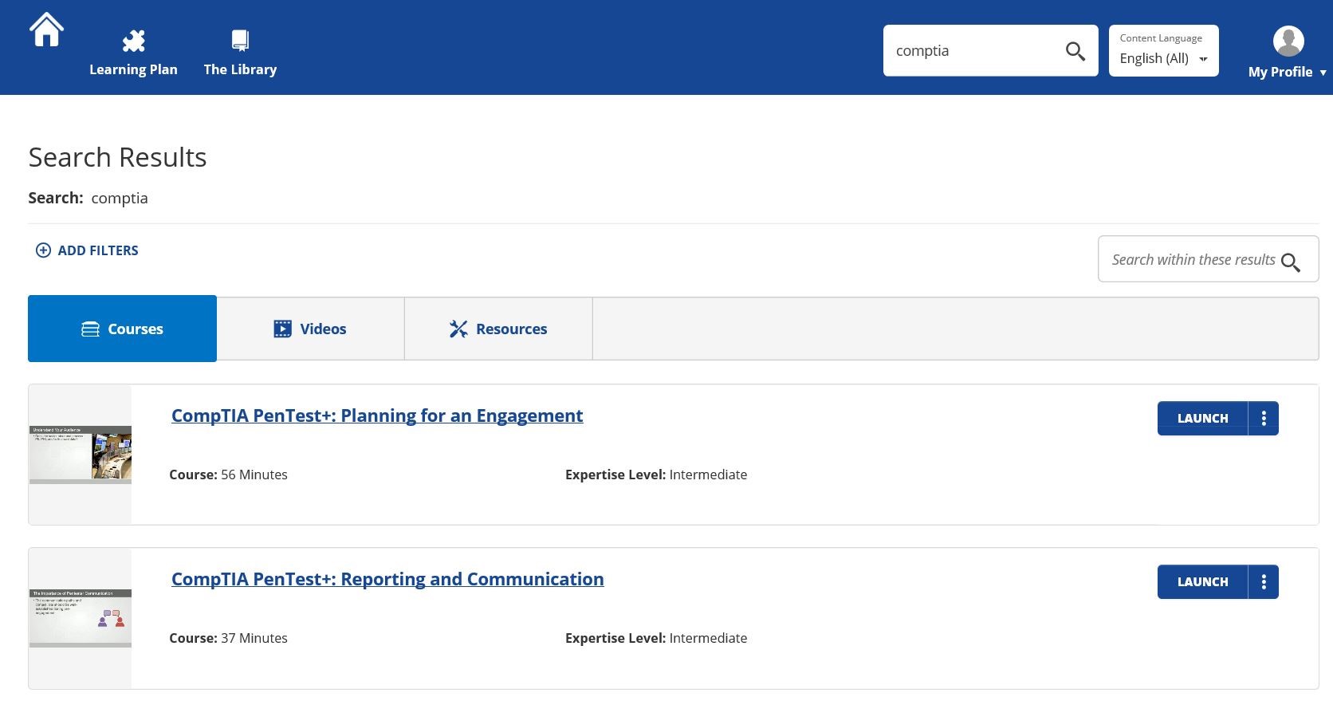Open the Content Language dropdown
Screen dimensions: 1333x701
coord(1164,51)
